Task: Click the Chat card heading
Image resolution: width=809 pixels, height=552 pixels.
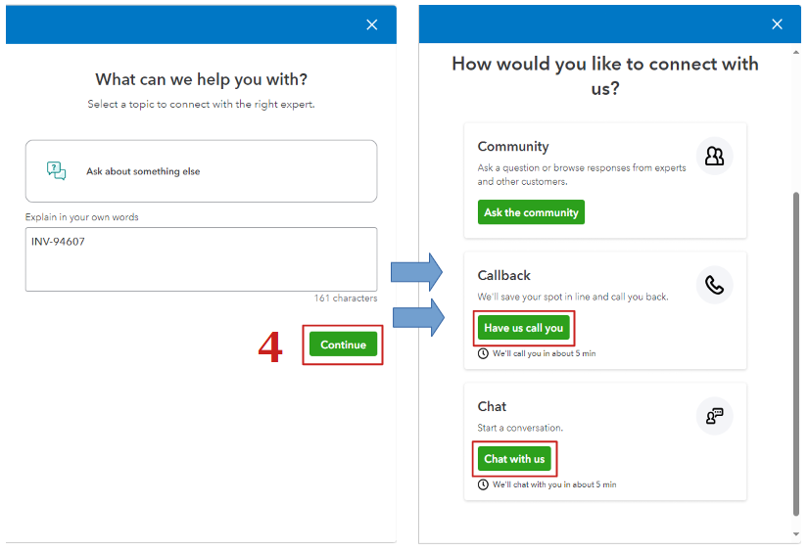Action: click(x=493, y=406)
